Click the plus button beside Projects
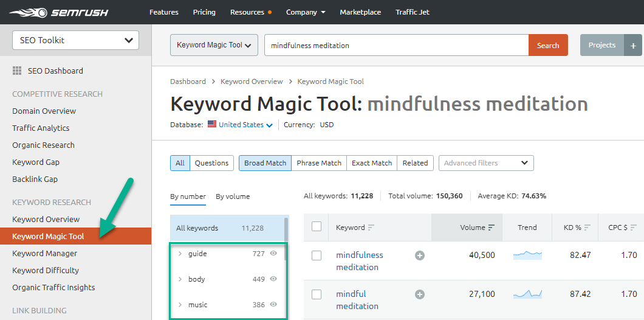 coord(633,45)
